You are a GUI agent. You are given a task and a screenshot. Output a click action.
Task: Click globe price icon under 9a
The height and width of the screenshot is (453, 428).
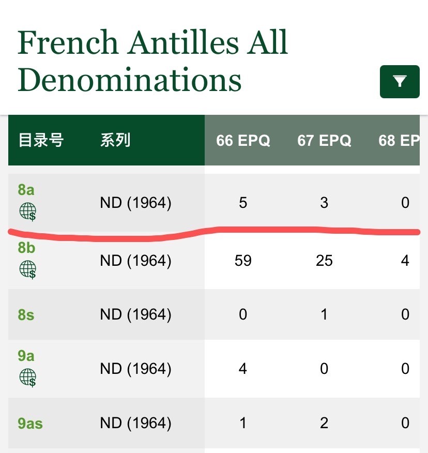(x=28, y=377)
